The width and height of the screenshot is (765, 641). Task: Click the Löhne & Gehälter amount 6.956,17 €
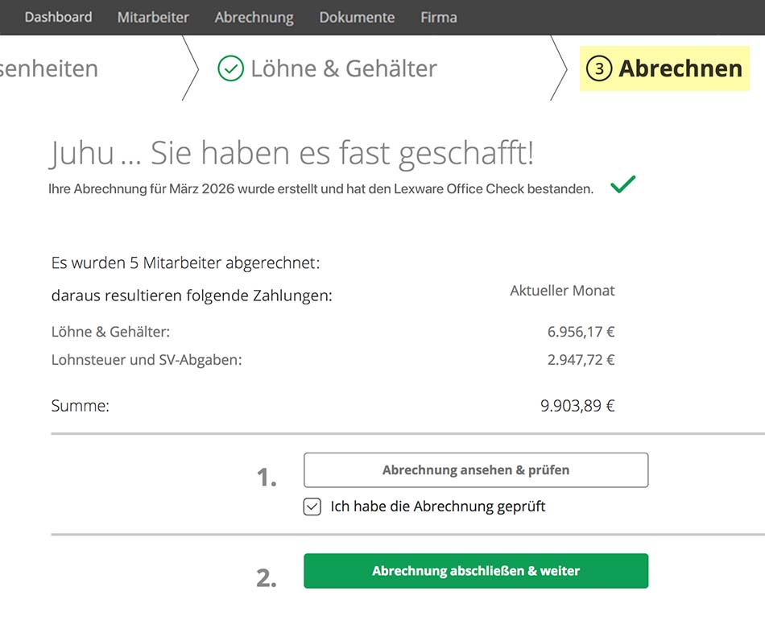(x=581, y=332)
